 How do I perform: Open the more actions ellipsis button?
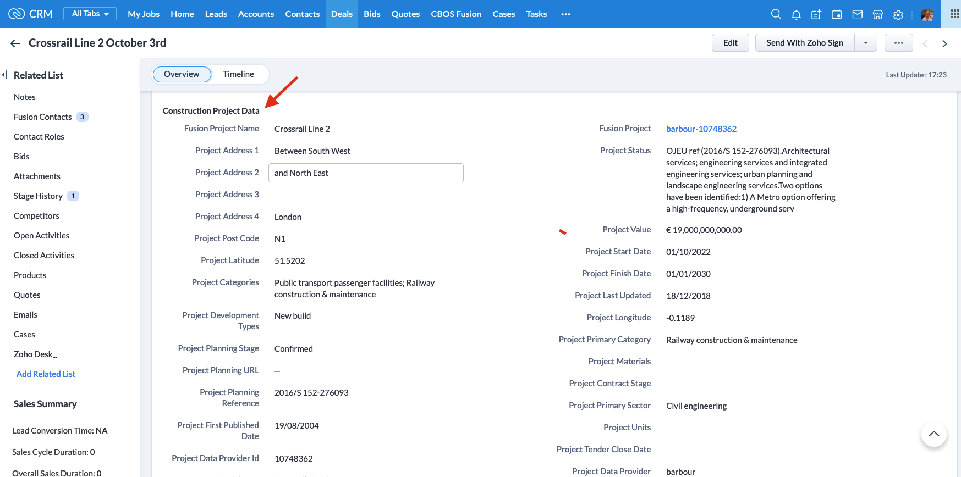click(899, 43)
